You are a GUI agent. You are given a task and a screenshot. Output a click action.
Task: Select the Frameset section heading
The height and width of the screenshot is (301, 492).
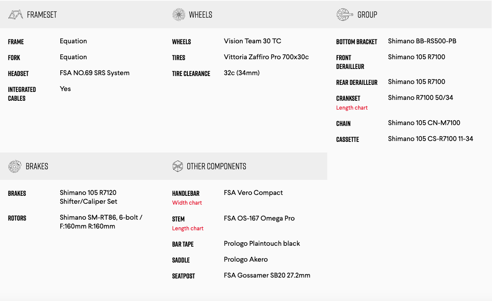pos(42,15)
